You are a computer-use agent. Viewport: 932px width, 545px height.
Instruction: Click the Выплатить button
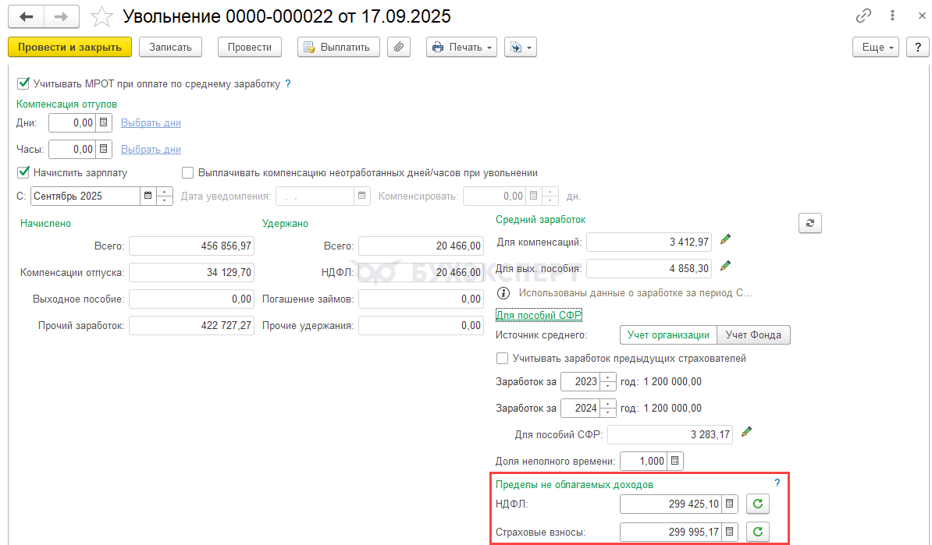(338, 47)
